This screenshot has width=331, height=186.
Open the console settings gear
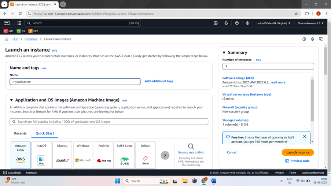247,23
